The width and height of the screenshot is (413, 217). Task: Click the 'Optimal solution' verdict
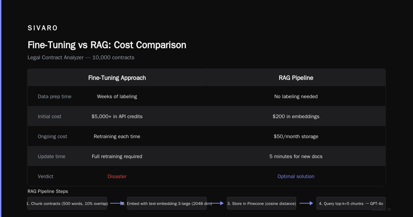296,176
